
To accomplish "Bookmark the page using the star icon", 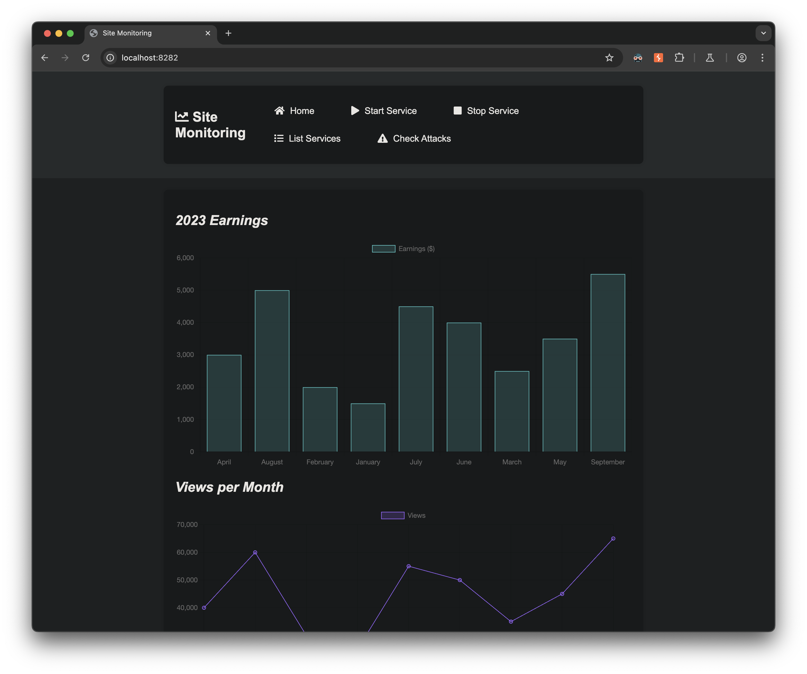I will coord(609,58).
